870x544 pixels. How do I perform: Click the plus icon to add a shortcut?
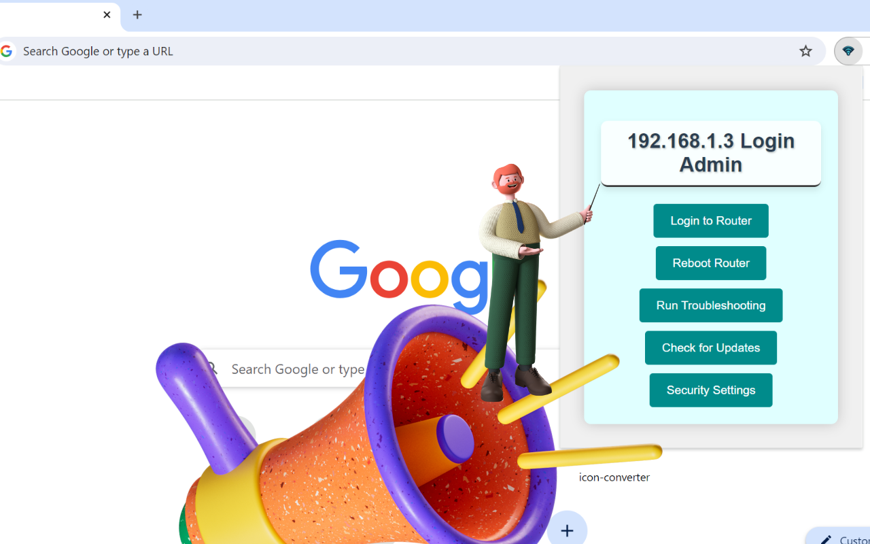567,529
